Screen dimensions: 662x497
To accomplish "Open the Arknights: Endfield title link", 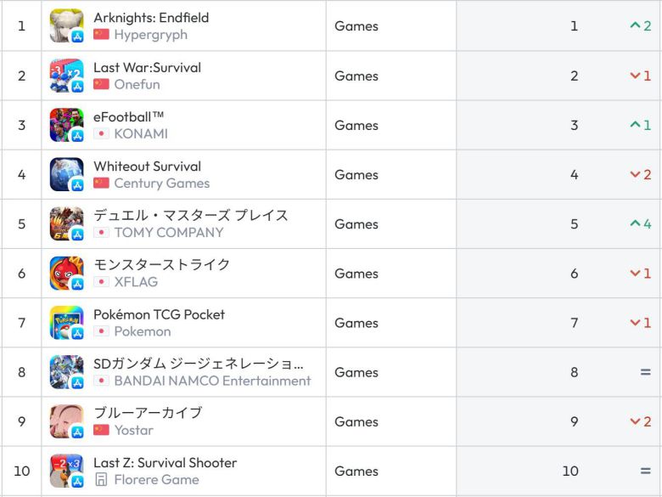I will (x=151, y=18).
